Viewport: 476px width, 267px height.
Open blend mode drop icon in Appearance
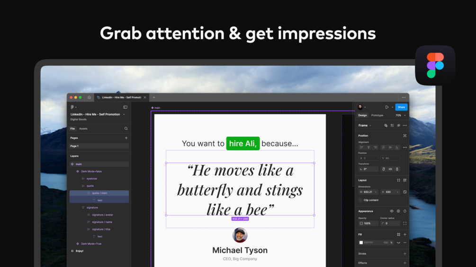(404, 211)
